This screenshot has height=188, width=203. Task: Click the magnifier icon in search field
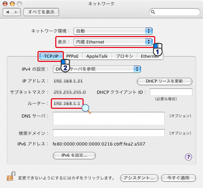click(153, 12)
